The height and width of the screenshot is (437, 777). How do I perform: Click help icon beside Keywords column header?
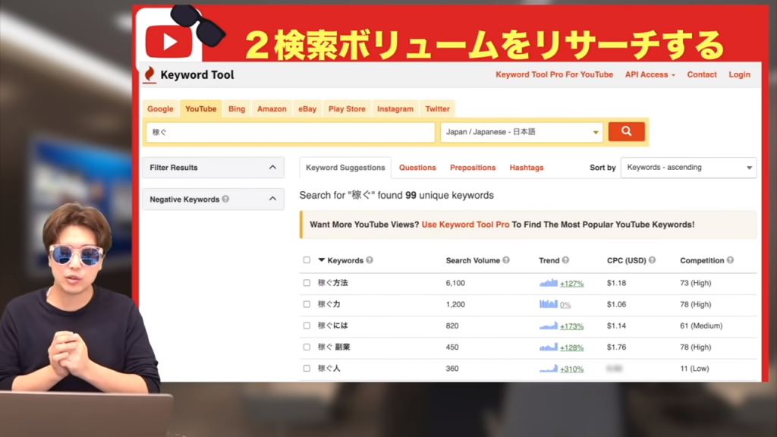370,260
